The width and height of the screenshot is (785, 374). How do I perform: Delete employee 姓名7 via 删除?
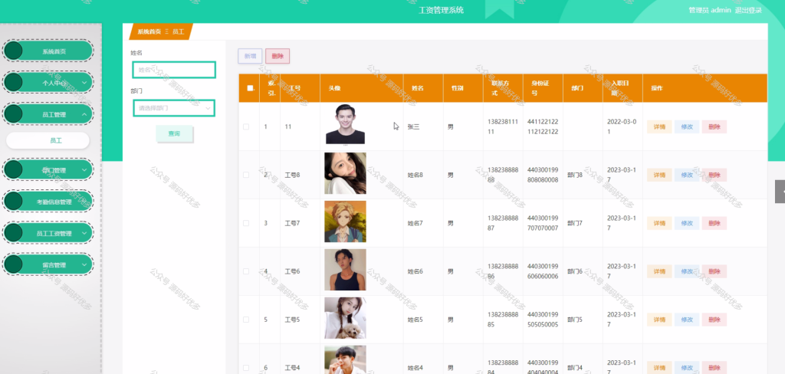tap(714, 223)
